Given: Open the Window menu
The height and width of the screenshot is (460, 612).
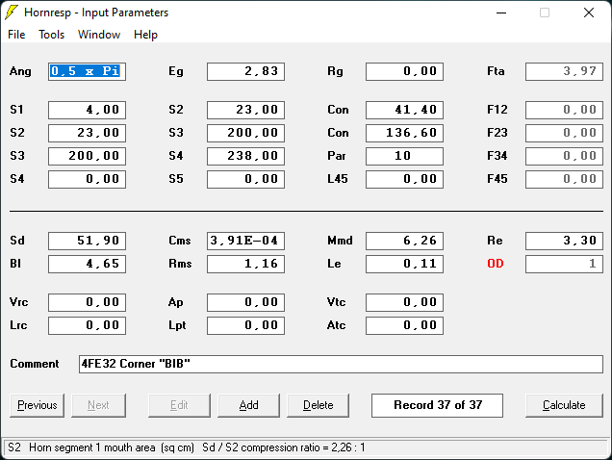Looking at the screenshot, I should tap(99, 35).
